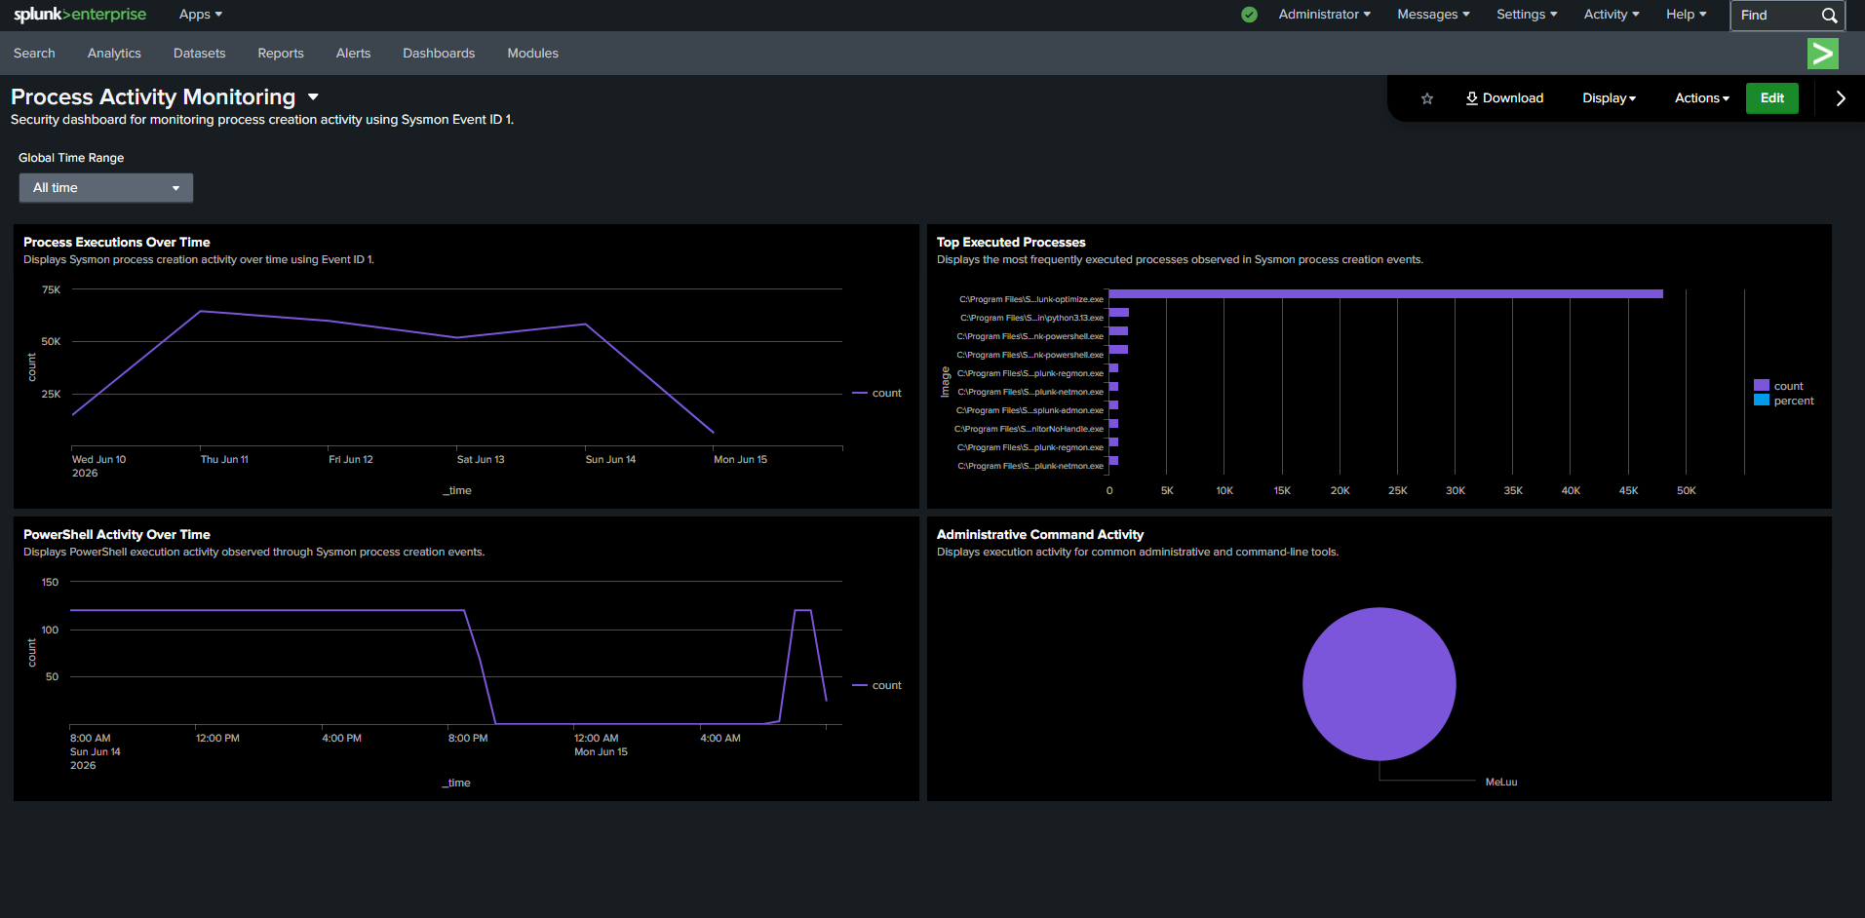Click the Thu Jun 11 axis label
Viewport: 1865px width, 918px height.
224,460
